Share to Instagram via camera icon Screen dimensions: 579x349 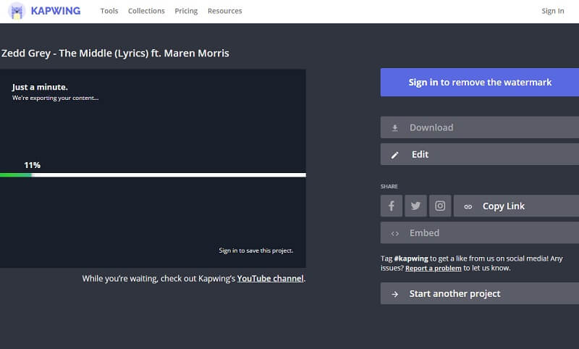[x=440, y=206]
